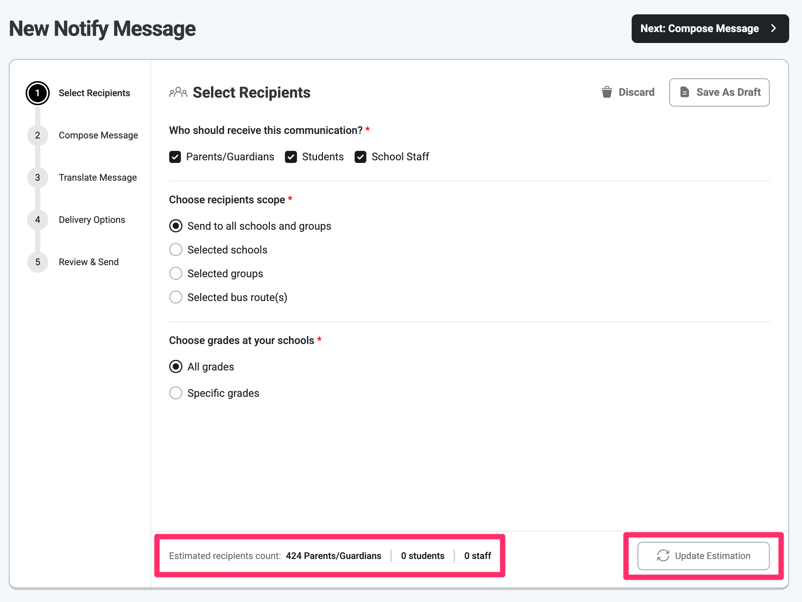802x602 pixels.
Task: Click Next: Compose Message button
Action: tap(710, 29)
